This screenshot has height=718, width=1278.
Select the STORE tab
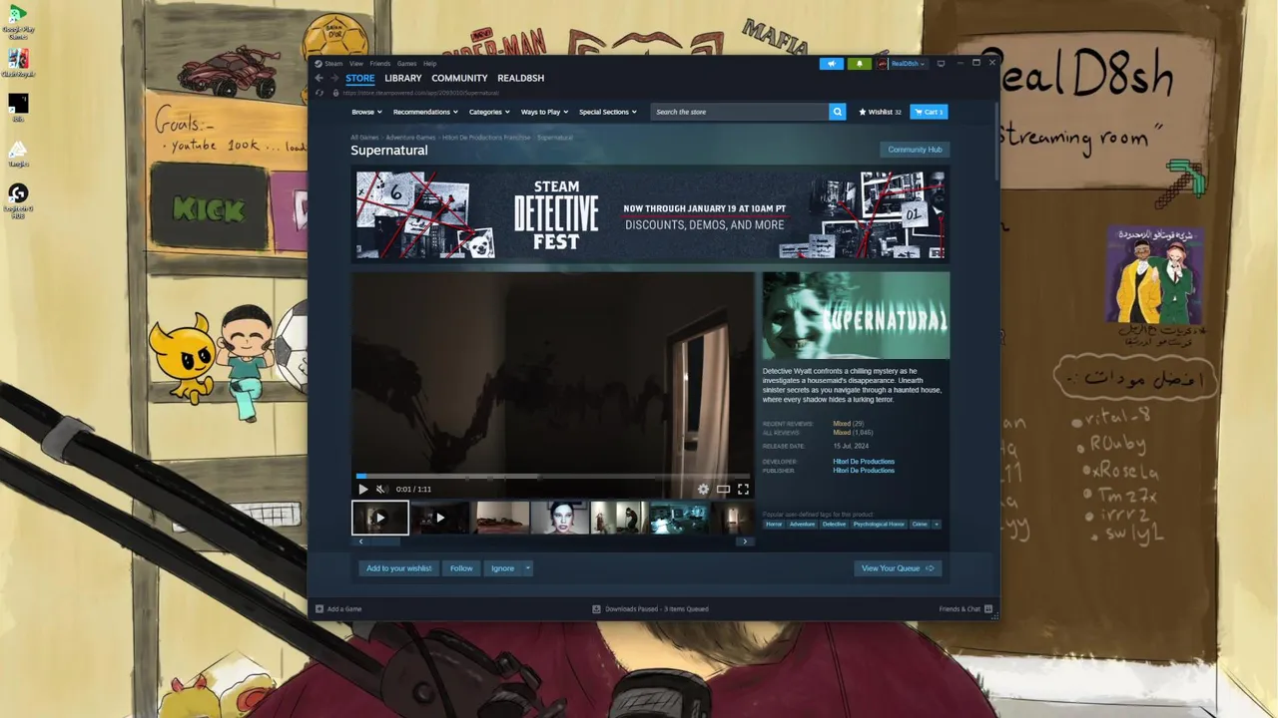360,78
